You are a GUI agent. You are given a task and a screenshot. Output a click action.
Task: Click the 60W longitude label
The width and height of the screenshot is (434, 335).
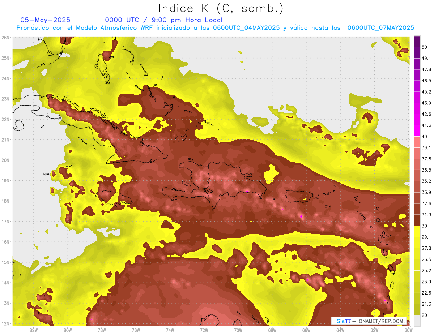[x=409, y=330]
